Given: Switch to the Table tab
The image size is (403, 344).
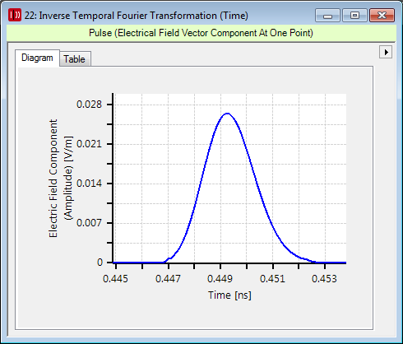Looking at the screenshot, I should click(x=75, y=59).
